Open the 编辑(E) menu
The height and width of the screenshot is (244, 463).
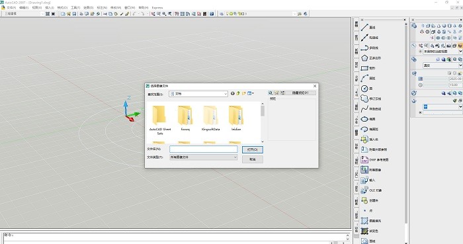coord(24,8)
